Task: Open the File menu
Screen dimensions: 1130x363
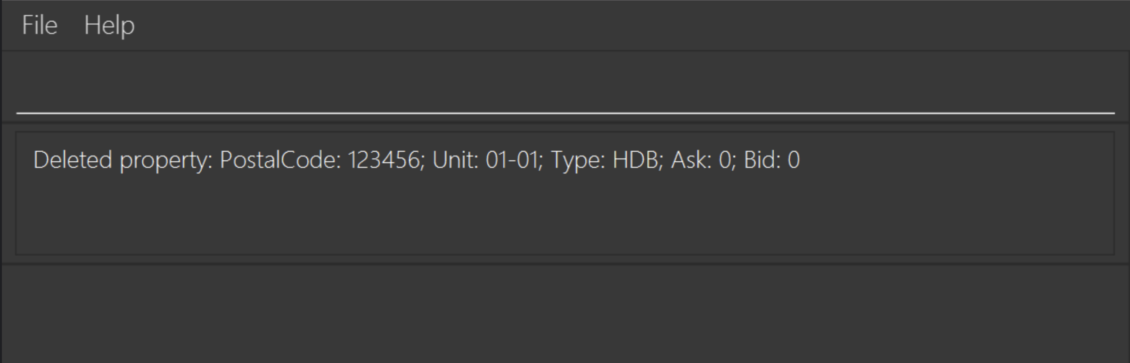Action: (40, 25)
